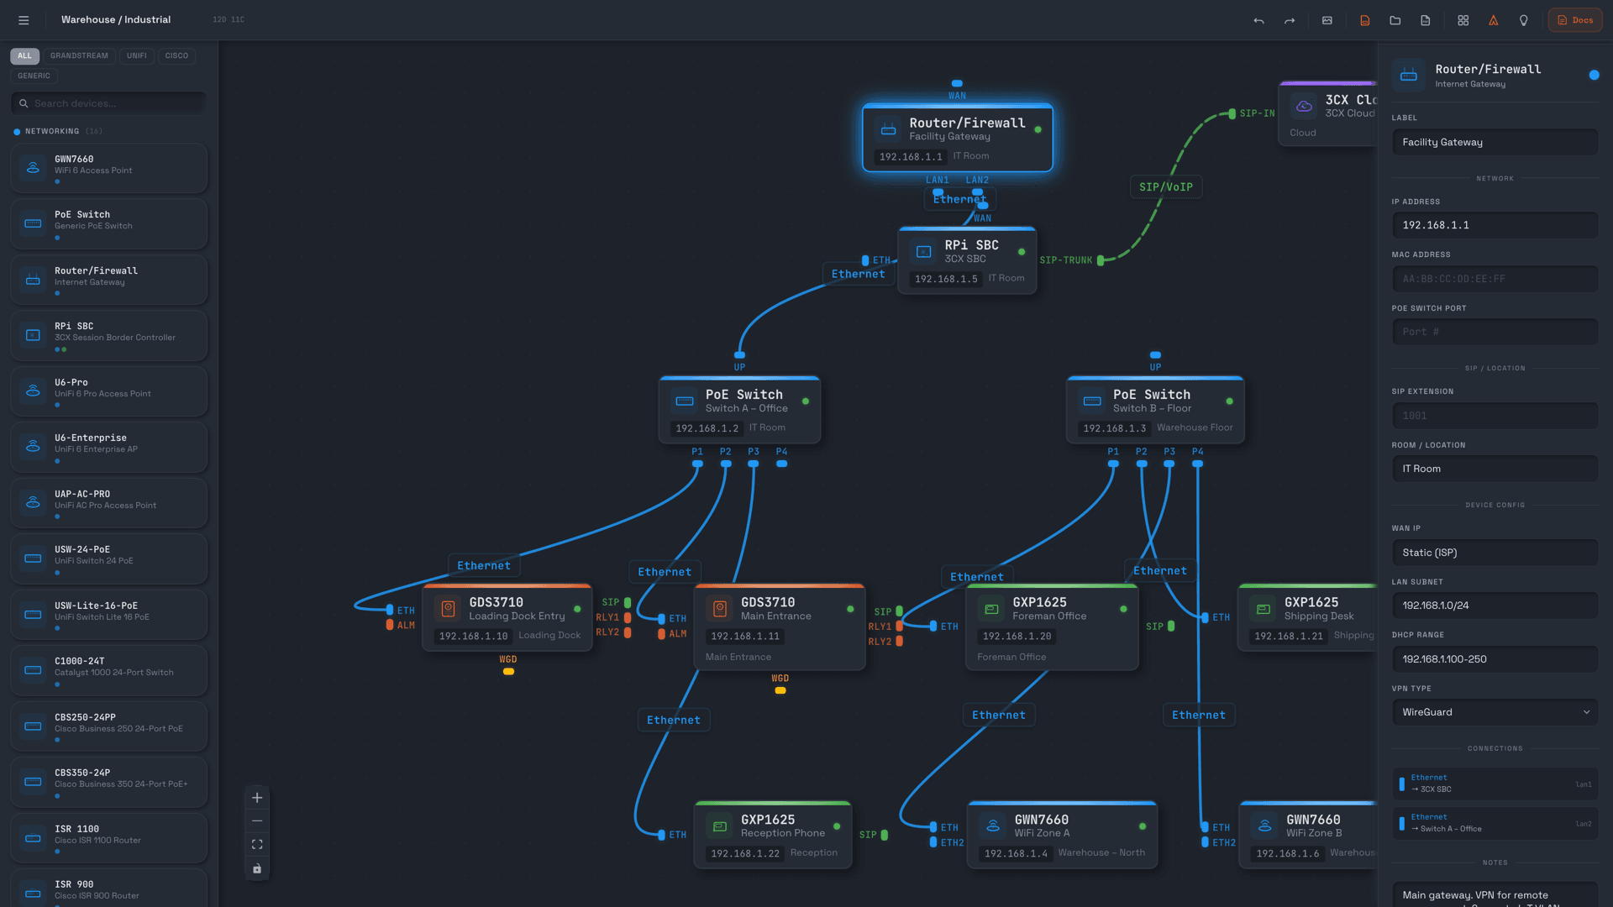1613x907 pixels.
Task: Click the Docs button
Action: tap(1574, 19)
